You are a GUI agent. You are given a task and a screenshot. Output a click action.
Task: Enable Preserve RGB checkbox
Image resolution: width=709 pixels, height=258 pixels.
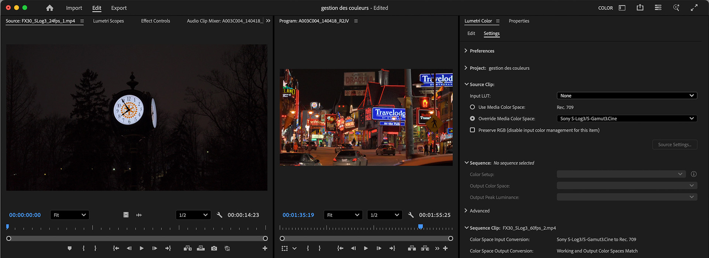click(472, 130)
